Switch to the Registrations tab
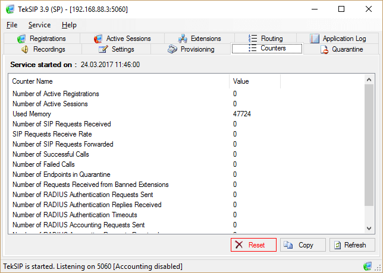This screenshot has height=273, width=383. pyautogui.click(x=42, y=39)
